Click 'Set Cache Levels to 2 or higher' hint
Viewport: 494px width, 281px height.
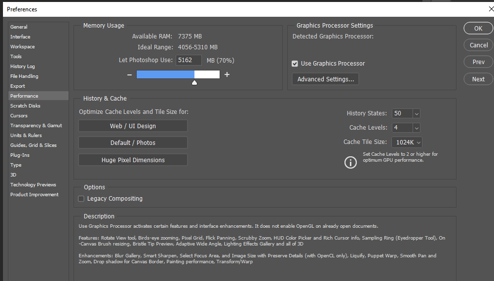(x=400, y=157)
